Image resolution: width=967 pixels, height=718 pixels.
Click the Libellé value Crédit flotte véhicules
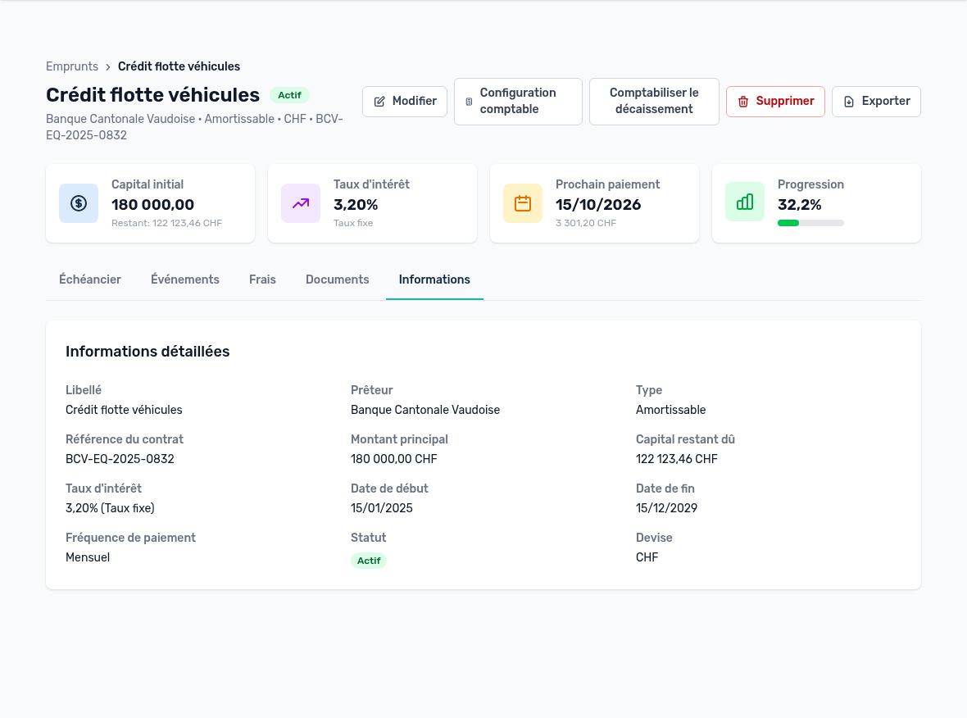pos(124,410)
